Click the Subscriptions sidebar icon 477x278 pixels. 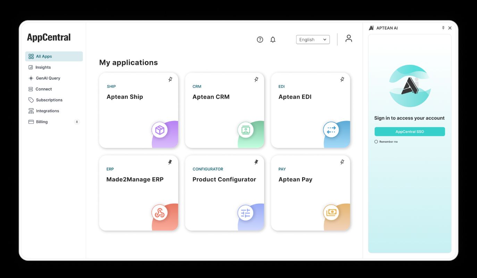tap(31, 100)
